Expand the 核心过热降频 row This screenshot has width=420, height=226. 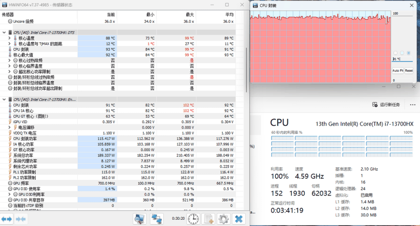(9, 60)
